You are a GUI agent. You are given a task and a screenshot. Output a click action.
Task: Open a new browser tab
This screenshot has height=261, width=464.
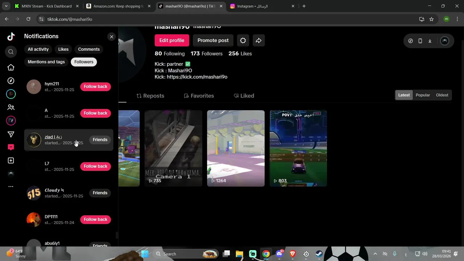click(304, 6)
